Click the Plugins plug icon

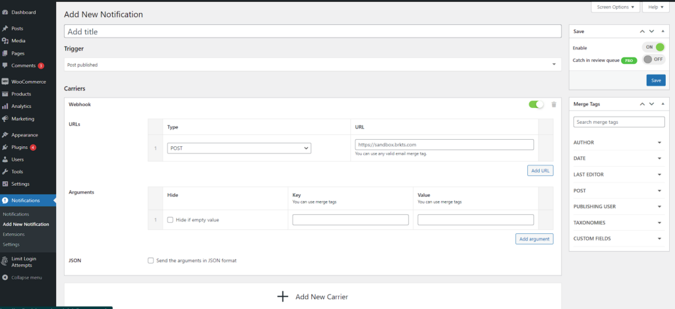(x=5, y=147)
